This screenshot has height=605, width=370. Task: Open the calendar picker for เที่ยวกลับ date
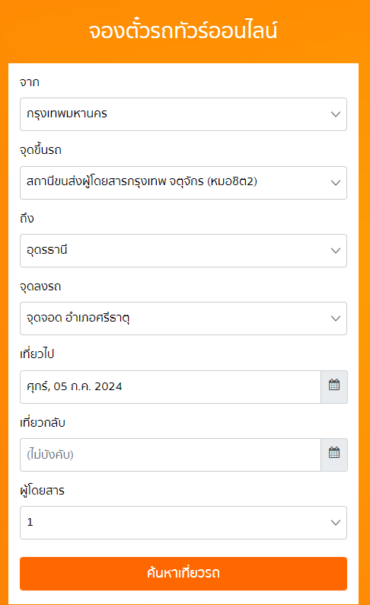[334, 455]
